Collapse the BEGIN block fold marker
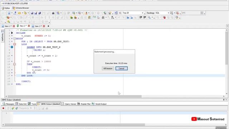Screen dimensions: 229x129 [15, 39]
